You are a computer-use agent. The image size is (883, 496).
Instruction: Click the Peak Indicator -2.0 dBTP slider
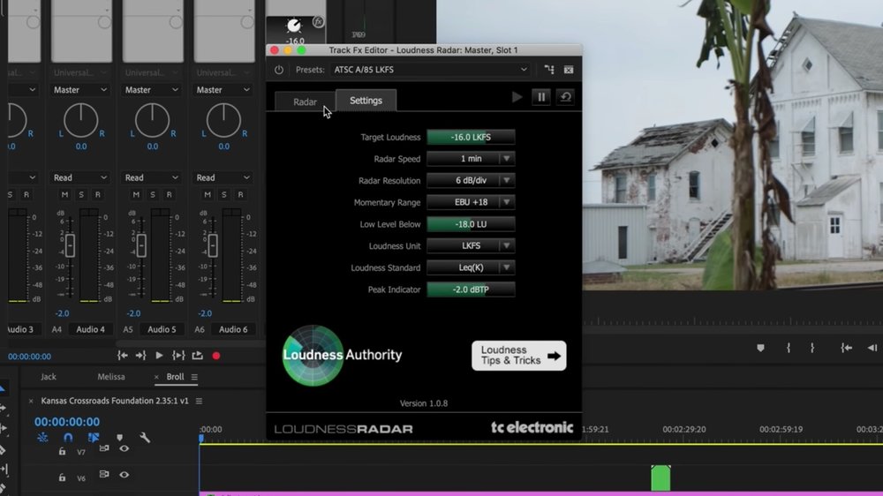click(x=471, y=289)
